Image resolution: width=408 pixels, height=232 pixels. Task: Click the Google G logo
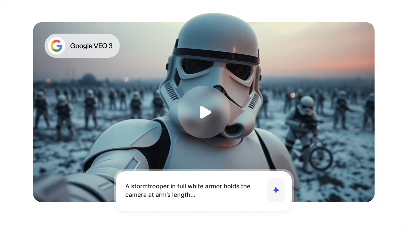(57, 46)
